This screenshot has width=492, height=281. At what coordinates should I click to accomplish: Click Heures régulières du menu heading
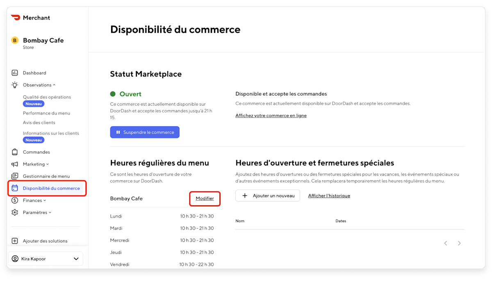(159, 163)
